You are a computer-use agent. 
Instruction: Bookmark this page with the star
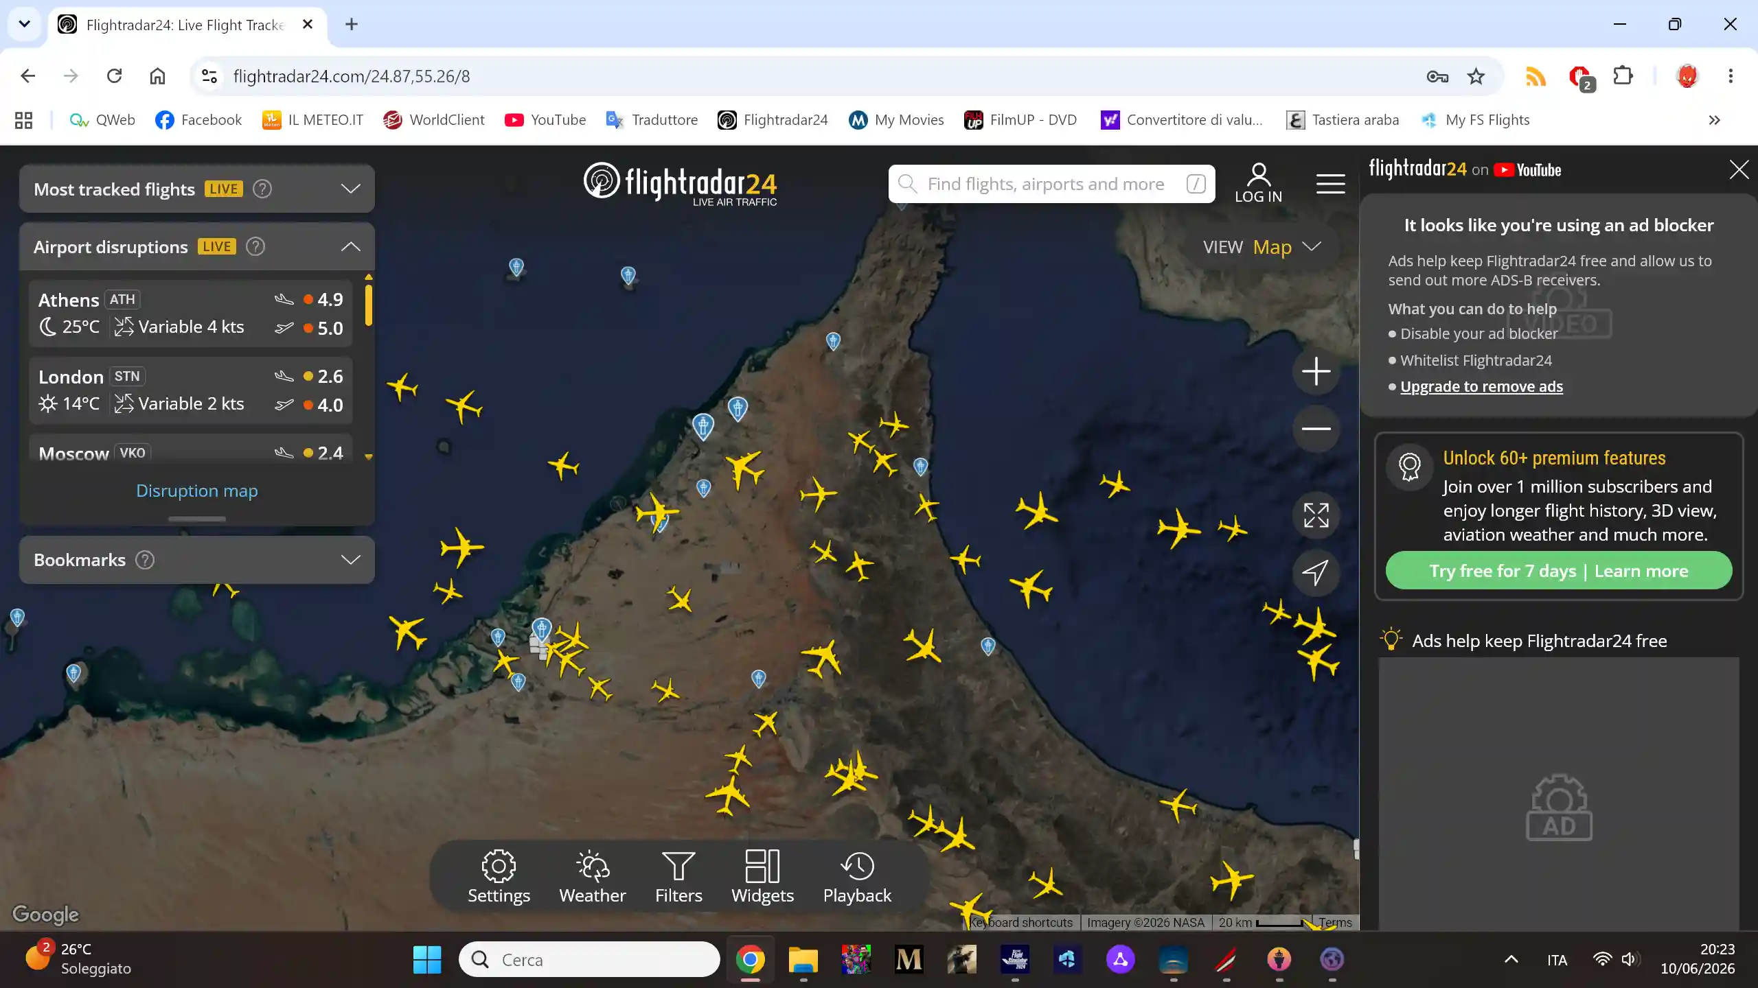(x=1476, y=76)
